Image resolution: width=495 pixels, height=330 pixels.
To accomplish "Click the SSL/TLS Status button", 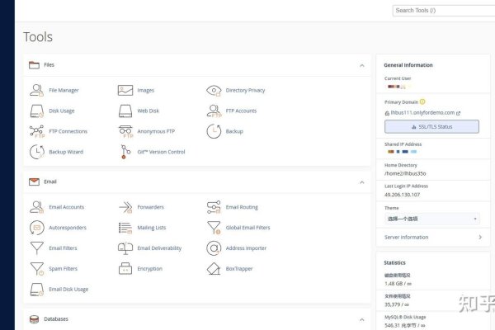I will pyautogui.click(x=431, y=127).
